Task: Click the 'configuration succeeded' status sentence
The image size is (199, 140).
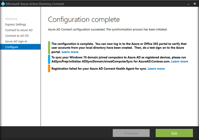Action: pyautogui.click(x=108, y=30)
